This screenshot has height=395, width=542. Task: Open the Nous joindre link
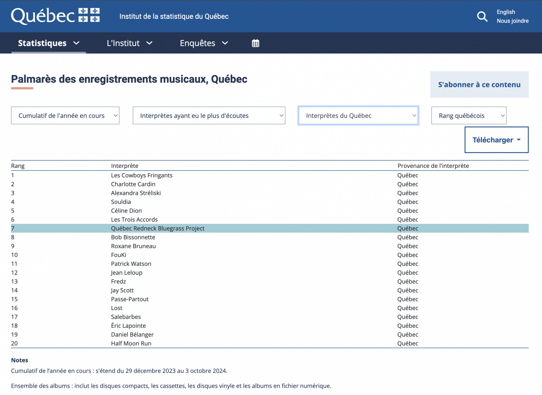pos(513,20)
